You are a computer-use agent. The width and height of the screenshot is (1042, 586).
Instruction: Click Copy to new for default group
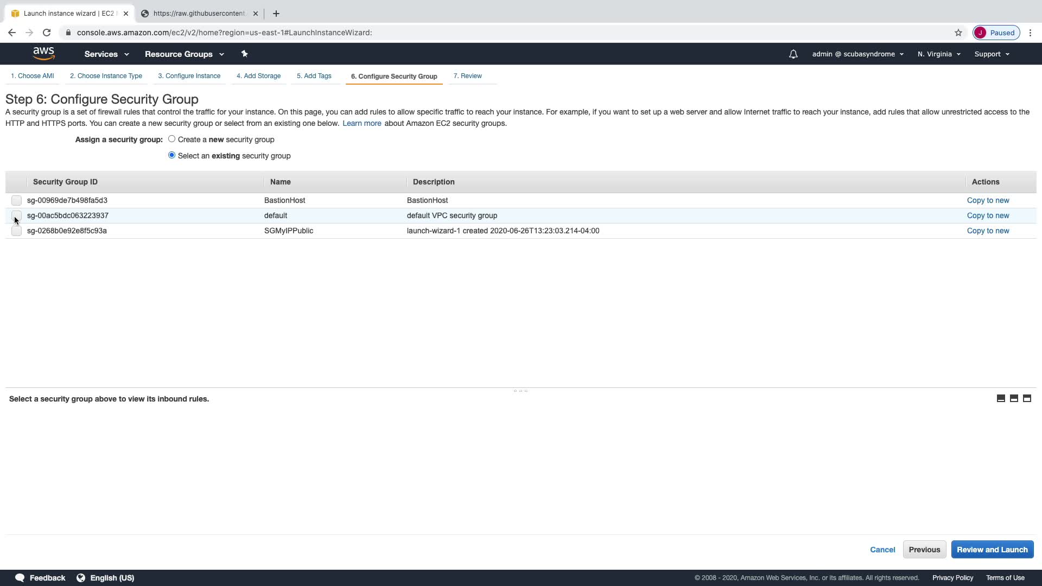[988, 215]
